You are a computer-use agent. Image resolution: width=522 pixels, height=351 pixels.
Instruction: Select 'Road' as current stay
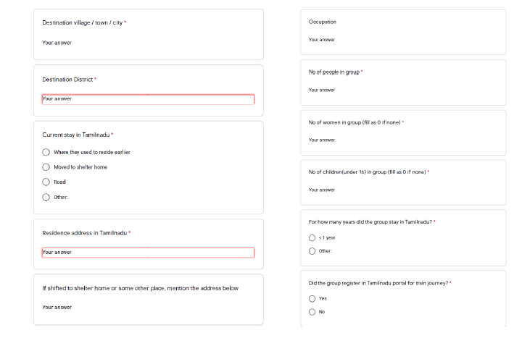pos(46,182)
